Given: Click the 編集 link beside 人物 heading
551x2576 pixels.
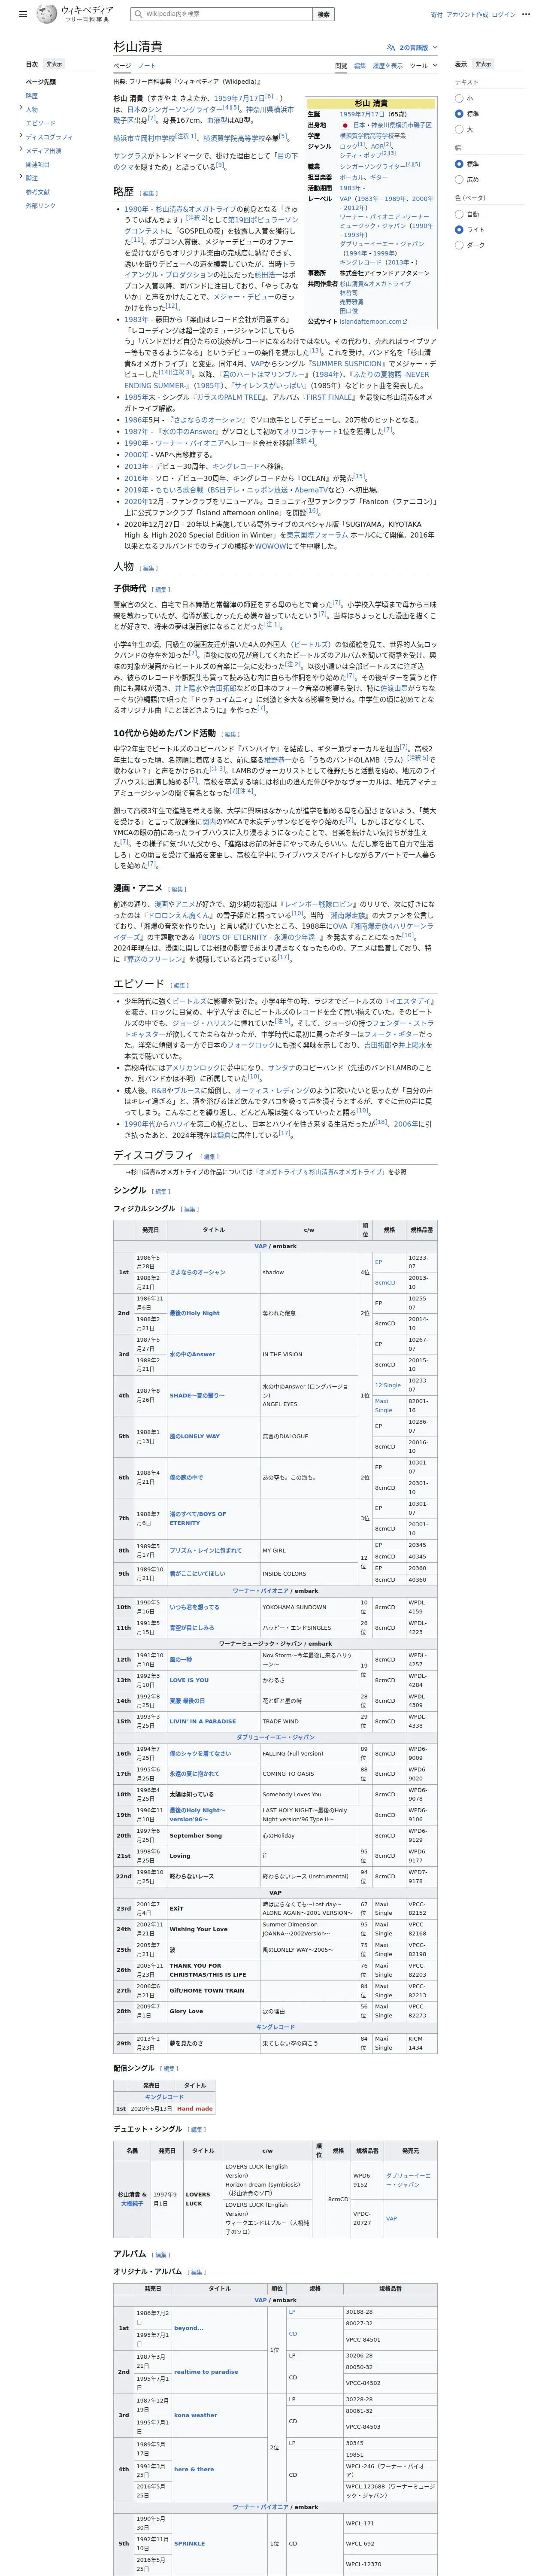Looking at the screenshot, I should [x=149, y=568].
